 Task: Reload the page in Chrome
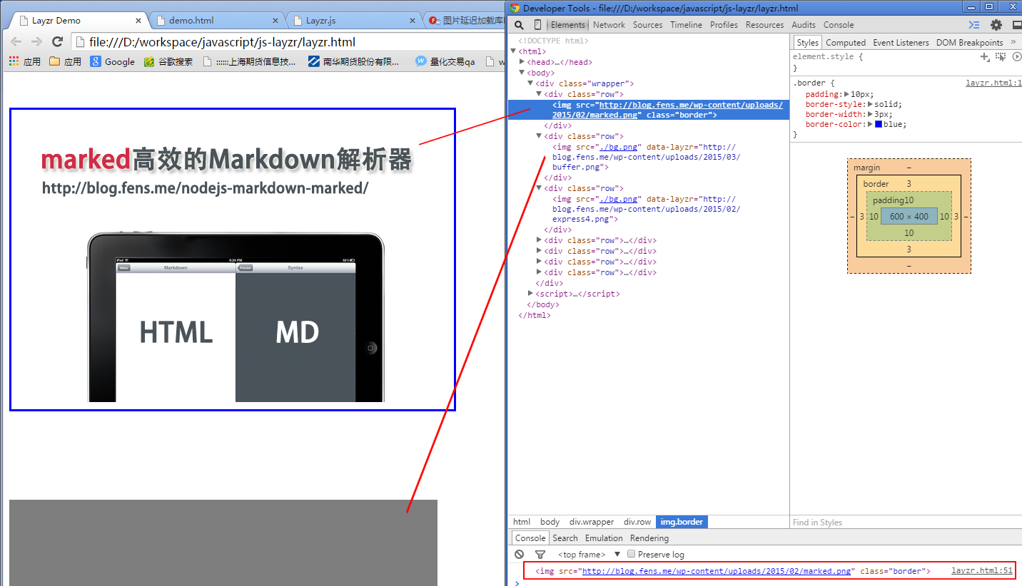58,42
